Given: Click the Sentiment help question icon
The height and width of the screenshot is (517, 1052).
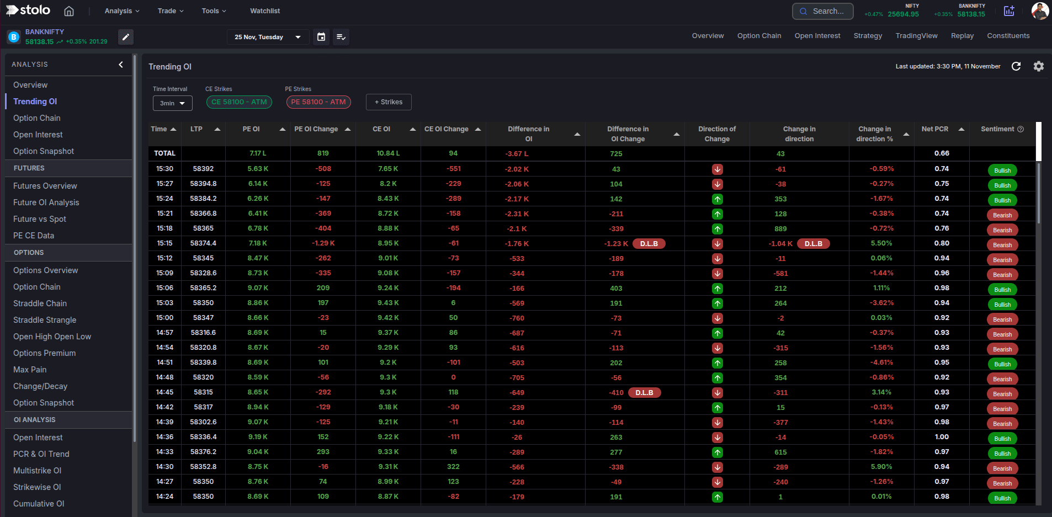Looking at the screenshot, I should coord(1021,129).
